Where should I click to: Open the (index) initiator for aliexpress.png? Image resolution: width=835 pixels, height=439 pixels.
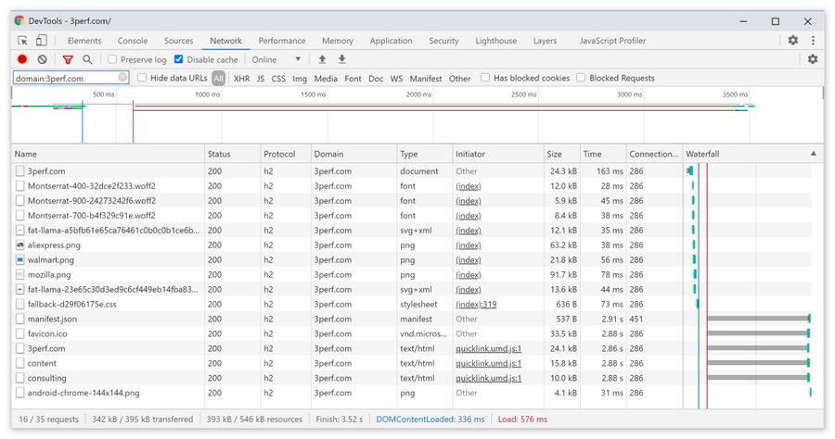469,245
